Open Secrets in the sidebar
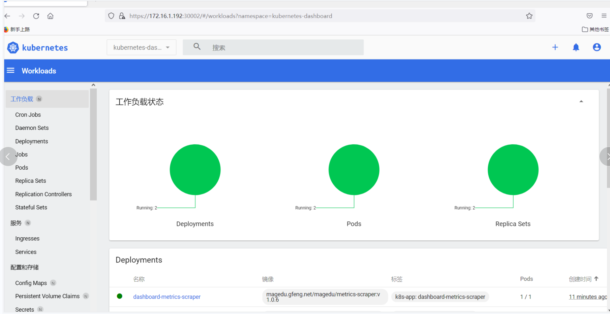This screenshot has width=610, height=314. (x=25, y=310)
